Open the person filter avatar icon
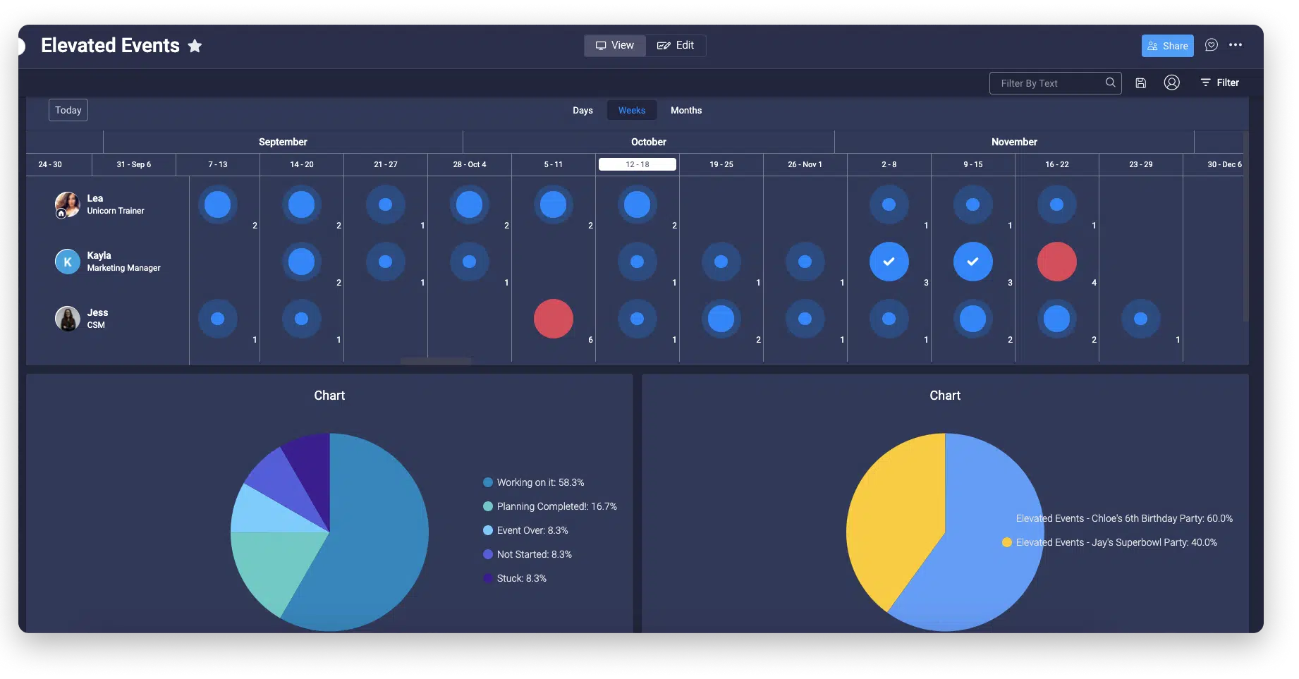This screenshot has width=1299, height=679. tap(1171, 83)
